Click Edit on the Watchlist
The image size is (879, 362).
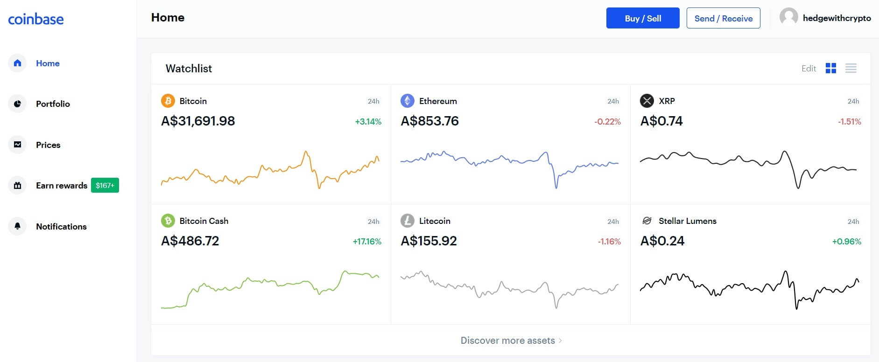pyautogui.click(x=809, y=69)
